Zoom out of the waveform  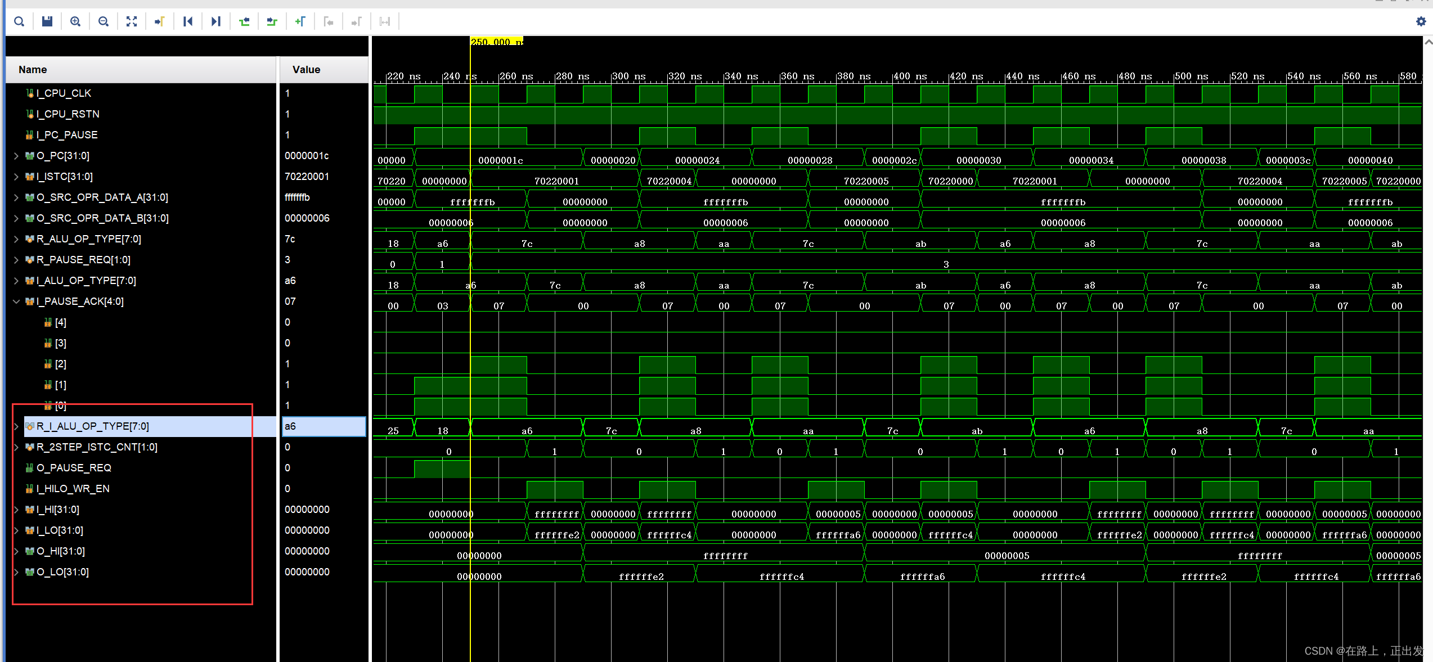(104, 21)
